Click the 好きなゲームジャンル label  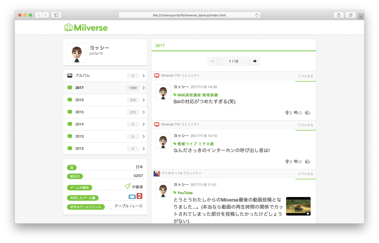click(86, 207)
